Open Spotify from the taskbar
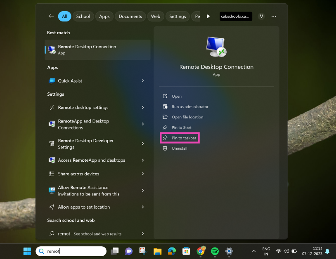This screenshot has width=336, height=259. (x=215, y=251)
